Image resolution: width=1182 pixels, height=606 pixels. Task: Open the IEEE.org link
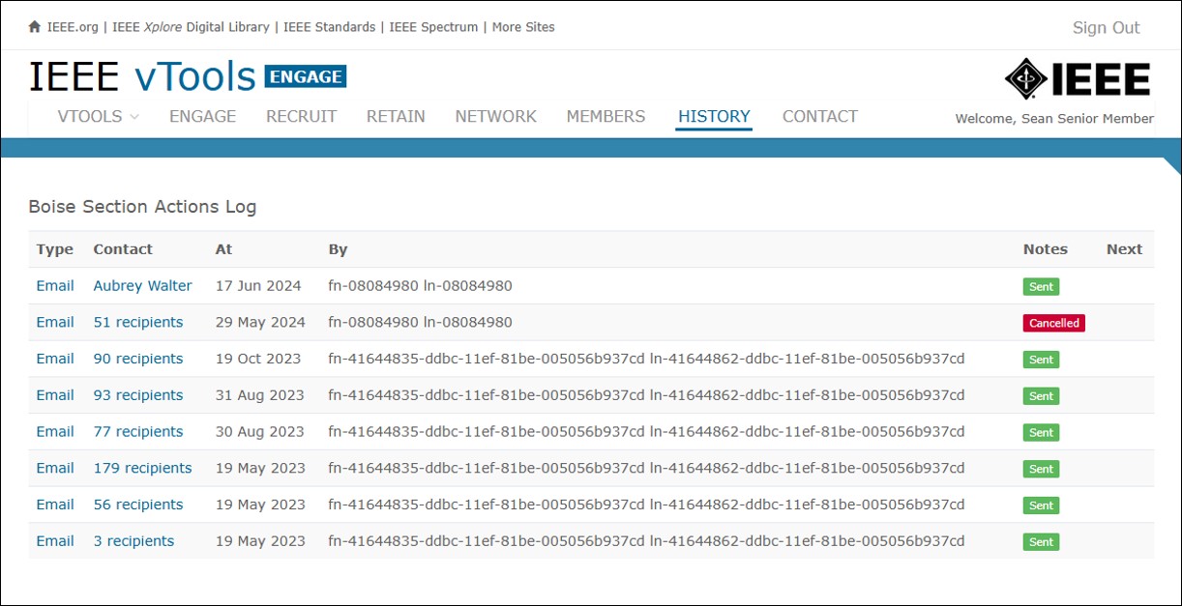pos(73,27)
